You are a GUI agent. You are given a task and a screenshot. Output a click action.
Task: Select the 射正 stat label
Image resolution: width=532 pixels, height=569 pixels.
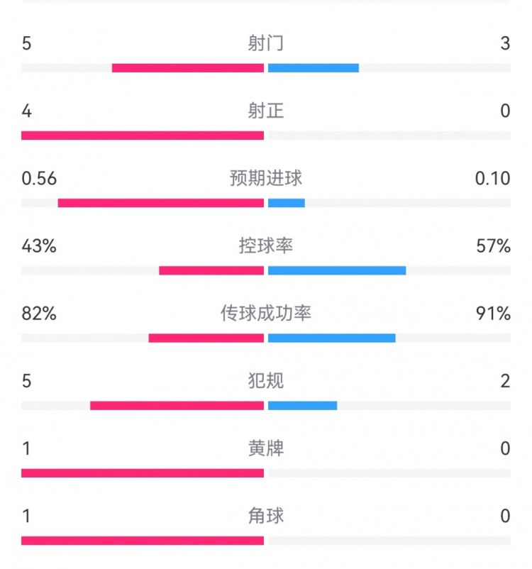pyautogui.click(x=266, y=111)
